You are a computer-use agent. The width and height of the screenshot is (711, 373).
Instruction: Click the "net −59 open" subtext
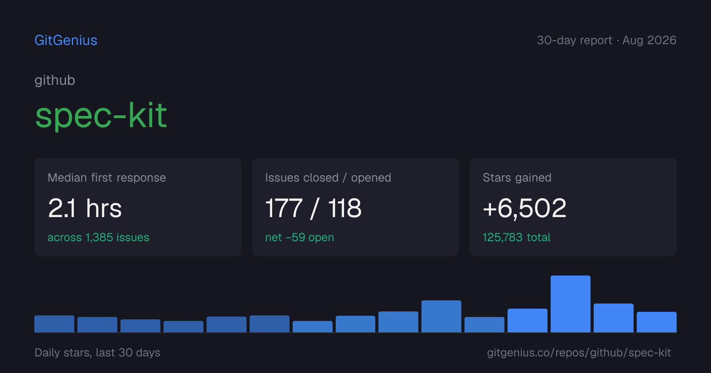click(299, 237)
